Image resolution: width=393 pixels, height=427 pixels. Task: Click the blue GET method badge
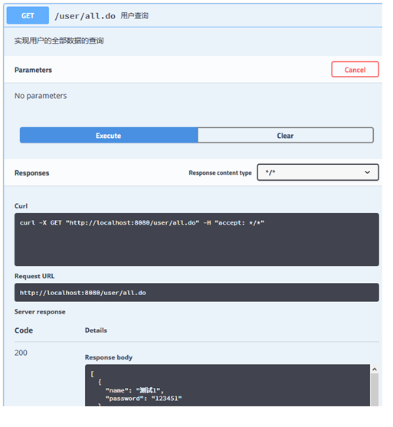point(28,15)
